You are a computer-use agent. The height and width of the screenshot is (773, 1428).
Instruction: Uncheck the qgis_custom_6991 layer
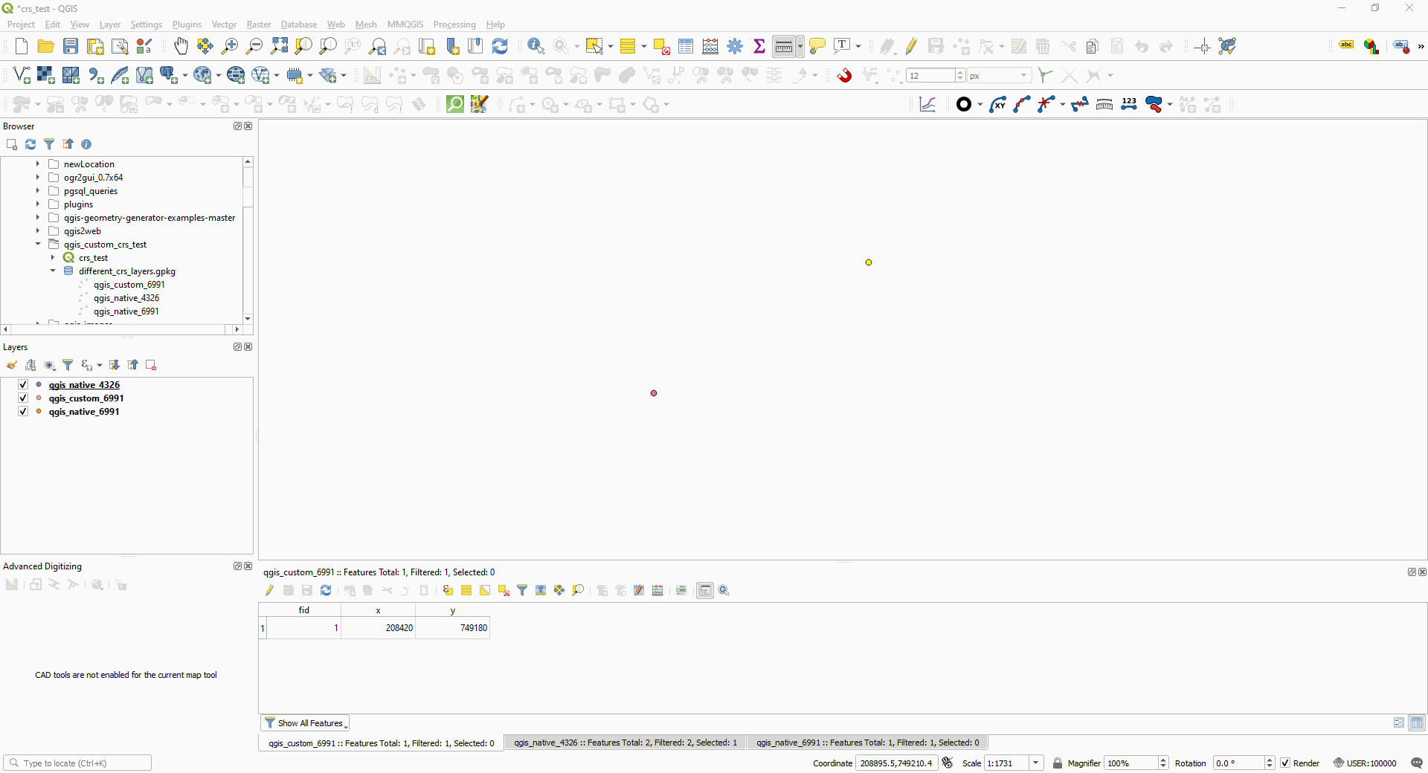(x=23, y=398)
